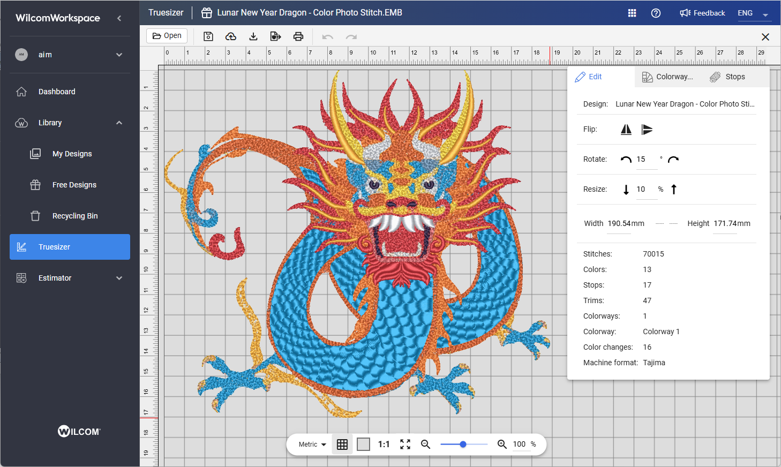Flip the design horizontally

626,130
